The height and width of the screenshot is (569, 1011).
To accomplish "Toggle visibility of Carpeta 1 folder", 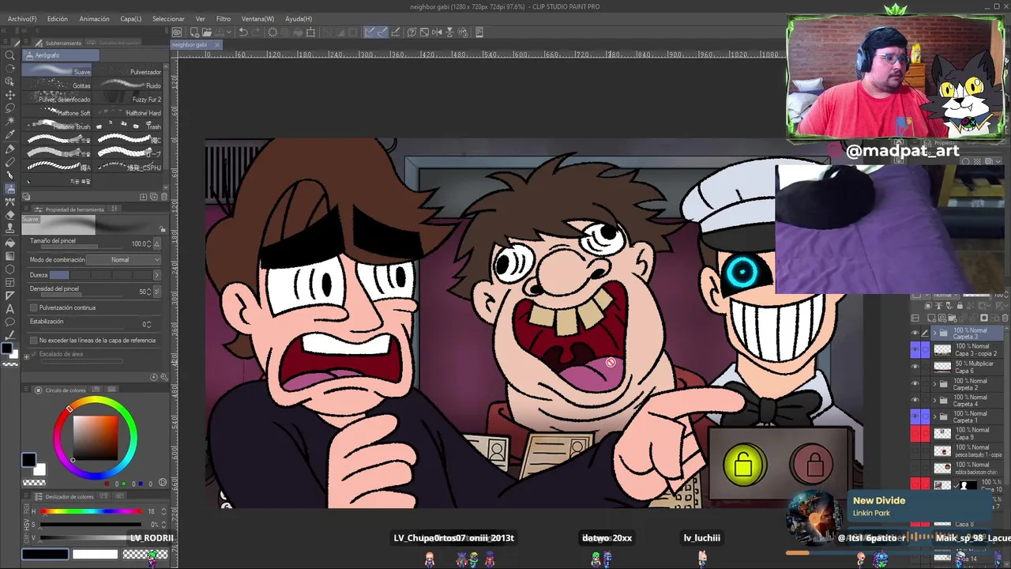I will (915, 416).
